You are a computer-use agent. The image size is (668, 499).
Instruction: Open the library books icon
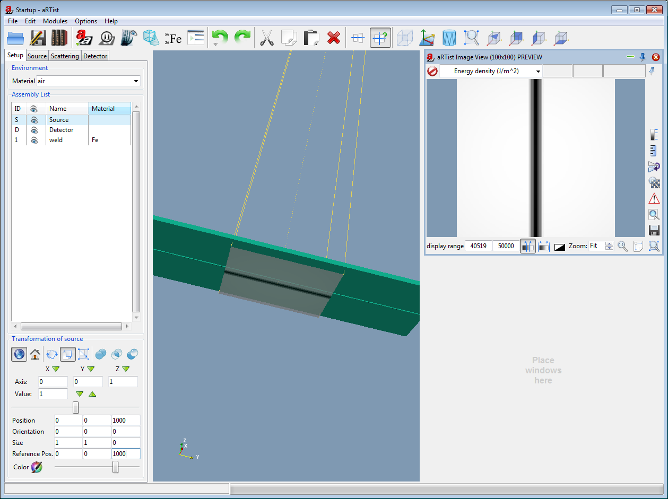[59, 38]
